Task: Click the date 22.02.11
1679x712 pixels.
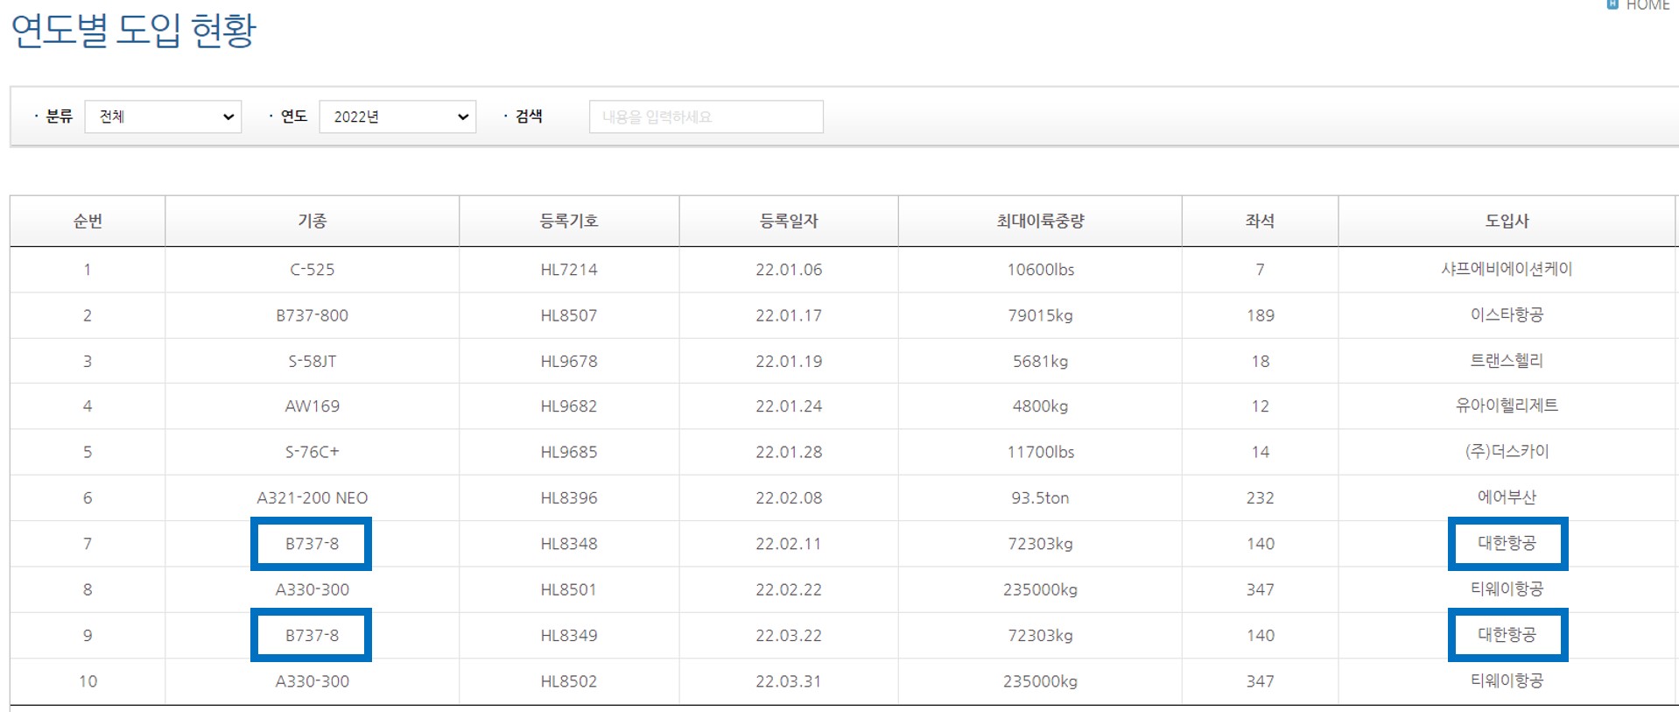Action: [x=789, y=544]
